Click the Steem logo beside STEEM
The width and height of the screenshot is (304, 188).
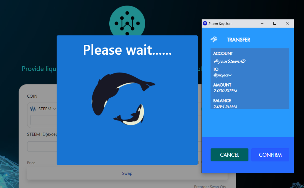pos(33,109)
